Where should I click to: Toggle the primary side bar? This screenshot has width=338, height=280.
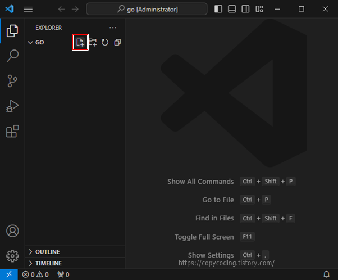click(x=218, y=9)
